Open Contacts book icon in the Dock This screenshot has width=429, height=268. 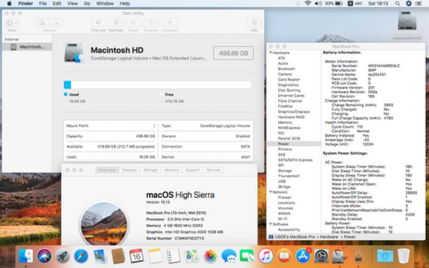pos(118,256)
